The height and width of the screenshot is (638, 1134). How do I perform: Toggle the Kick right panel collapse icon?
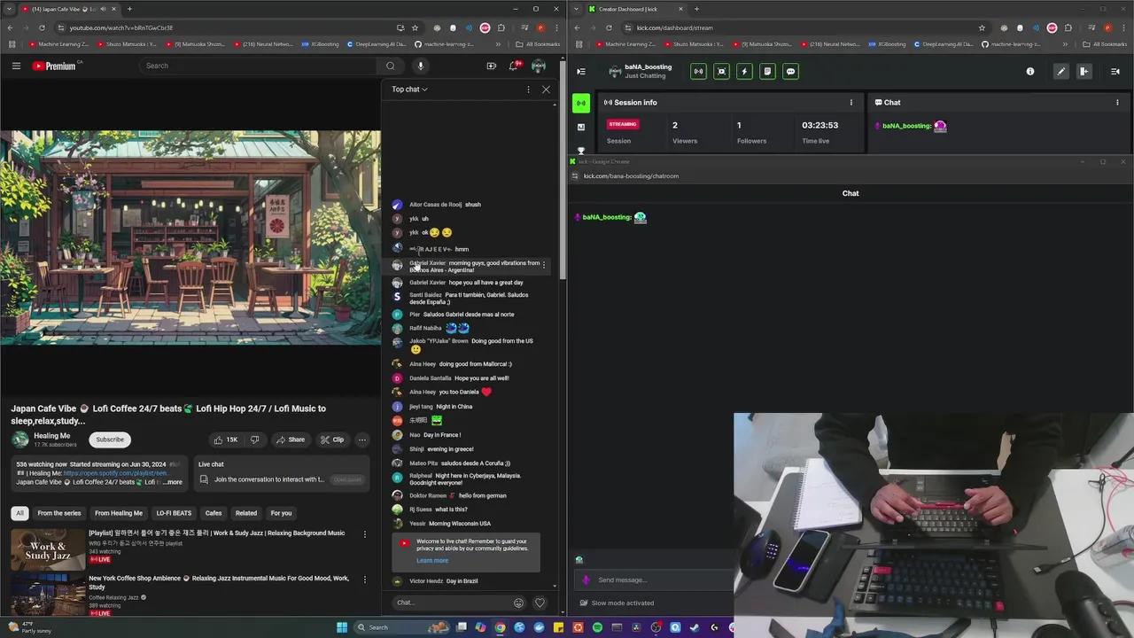[1115, 72]
